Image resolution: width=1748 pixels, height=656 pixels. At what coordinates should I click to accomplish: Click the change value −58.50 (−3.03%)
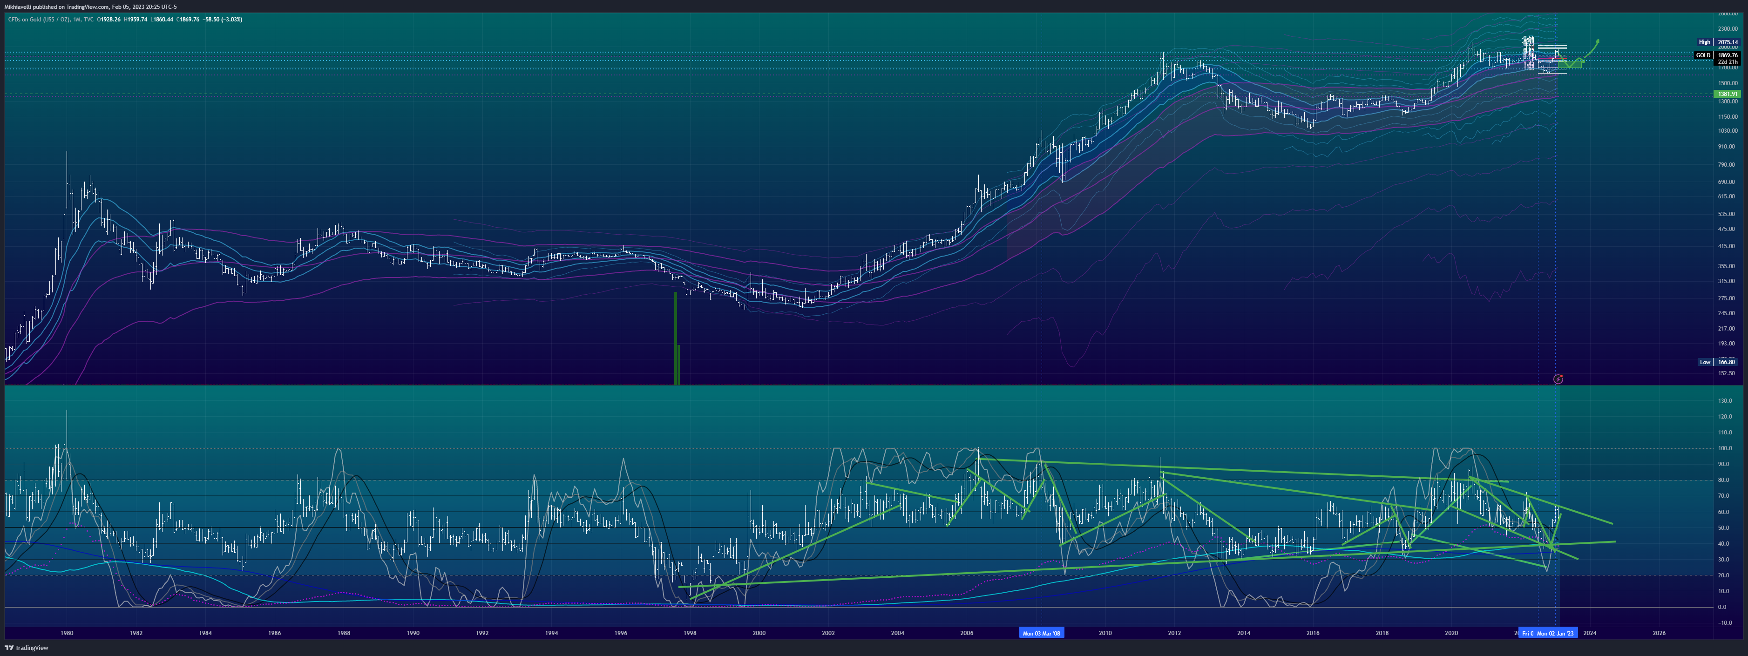[222, 20]
